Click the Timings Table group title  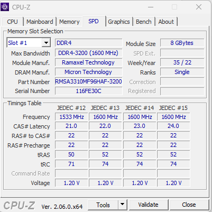(24, 103)
